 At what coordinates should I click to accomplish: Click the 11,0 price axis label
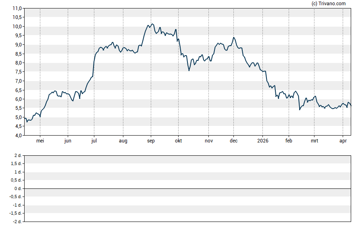coord(17,8)
